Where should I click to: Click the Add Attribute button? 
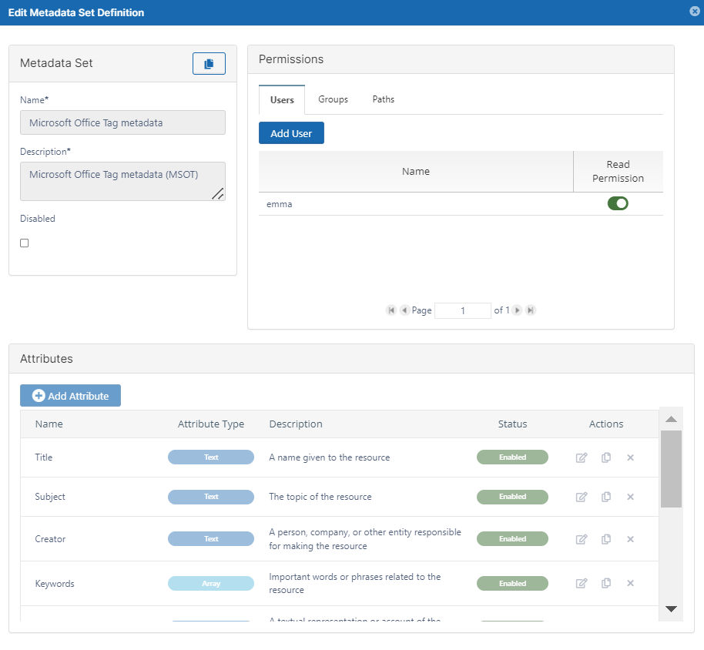70,396
